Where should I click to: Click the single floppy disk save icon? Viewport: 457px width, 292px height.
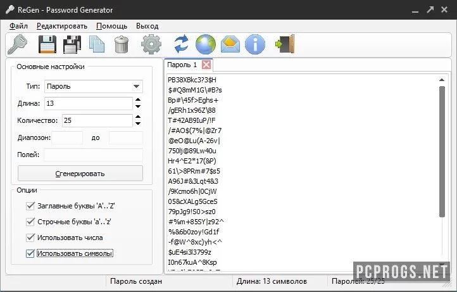click(47, 44)
